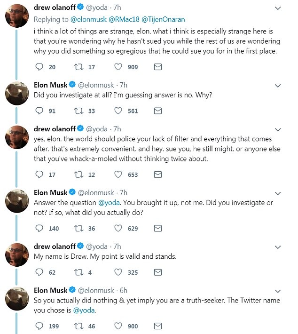
Task: Open more options for first drew olanoff tweet
Action: point(278,8)
